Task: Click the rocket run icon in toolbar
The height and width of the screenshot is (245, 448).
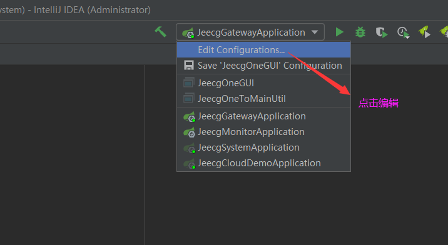Action: coord(424,32)
